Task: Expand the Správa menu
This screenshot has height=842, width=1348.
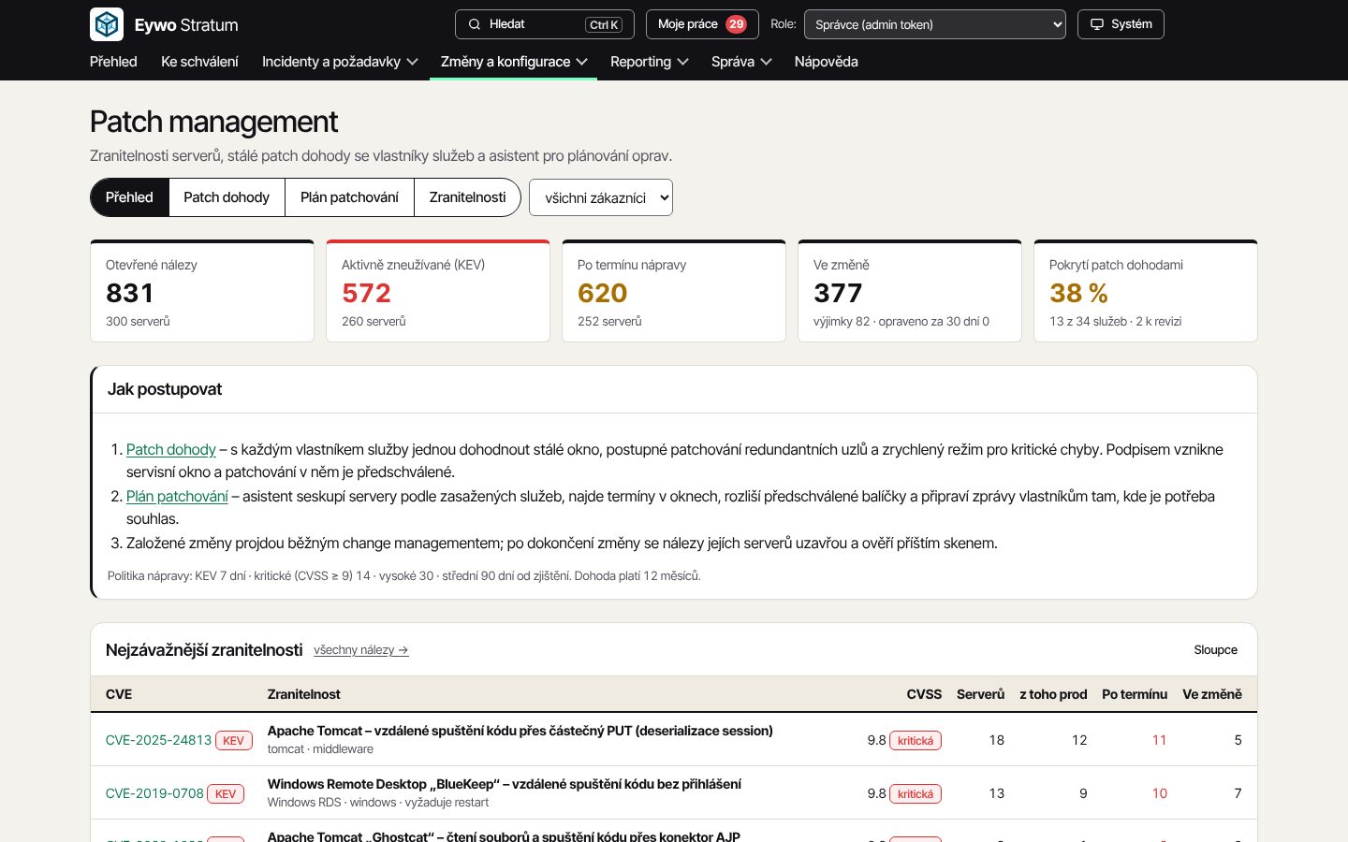Action: click(741, 62)
